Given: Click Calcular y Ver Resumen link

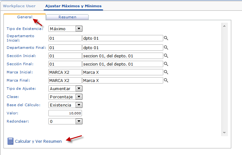Looking at the screenshot, I should coord(38,141).
